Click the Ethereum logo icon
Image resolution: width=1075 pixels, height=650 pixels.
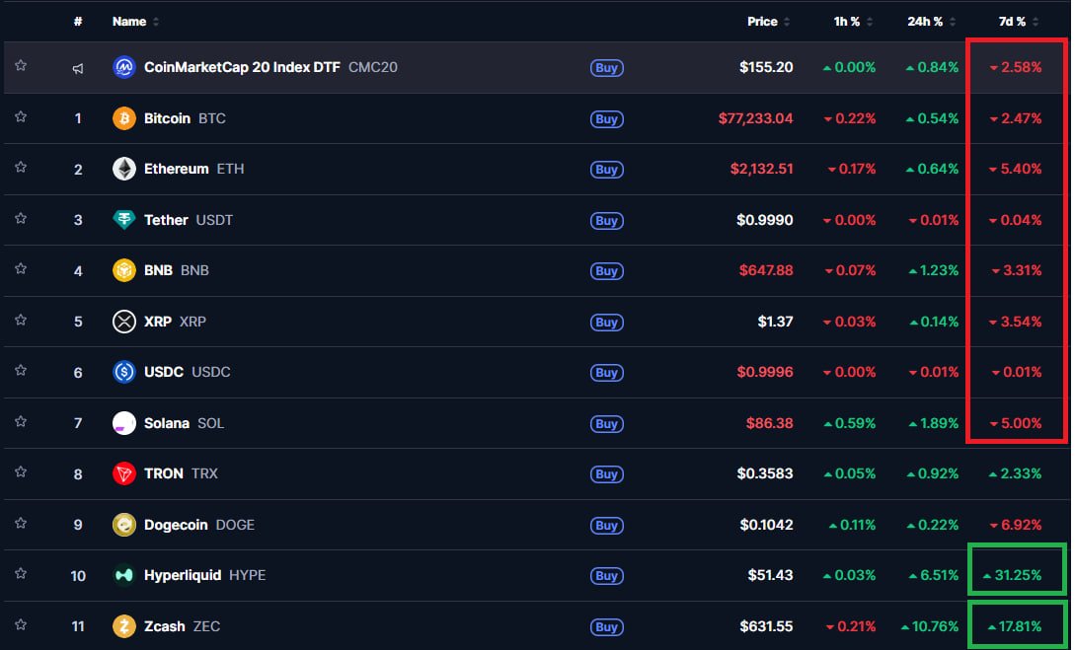tap(124, 170)
